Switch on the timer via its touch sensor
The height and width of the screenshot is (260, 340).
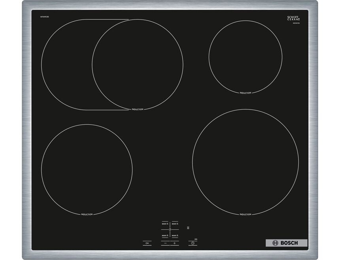pos(193,243)
